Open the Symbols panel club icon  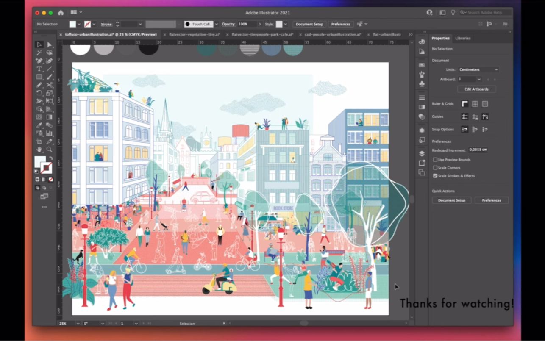422,84
